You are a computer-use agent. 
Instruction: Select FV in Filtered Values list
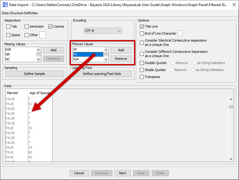coord(88,54)
